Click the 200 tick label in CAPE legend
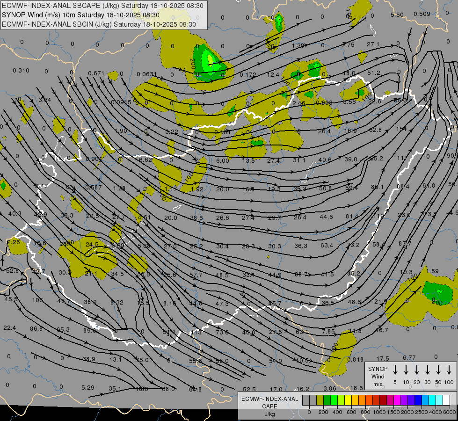The height and width of the screenshot is (421, 458). tap(323, 412)
